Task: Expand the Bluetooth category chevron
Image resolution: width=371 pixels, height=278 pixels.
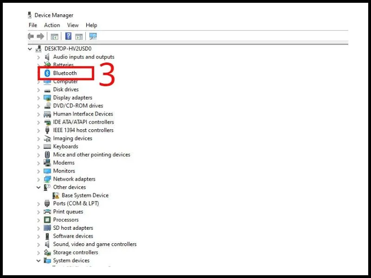Action: tap(38, 73)
